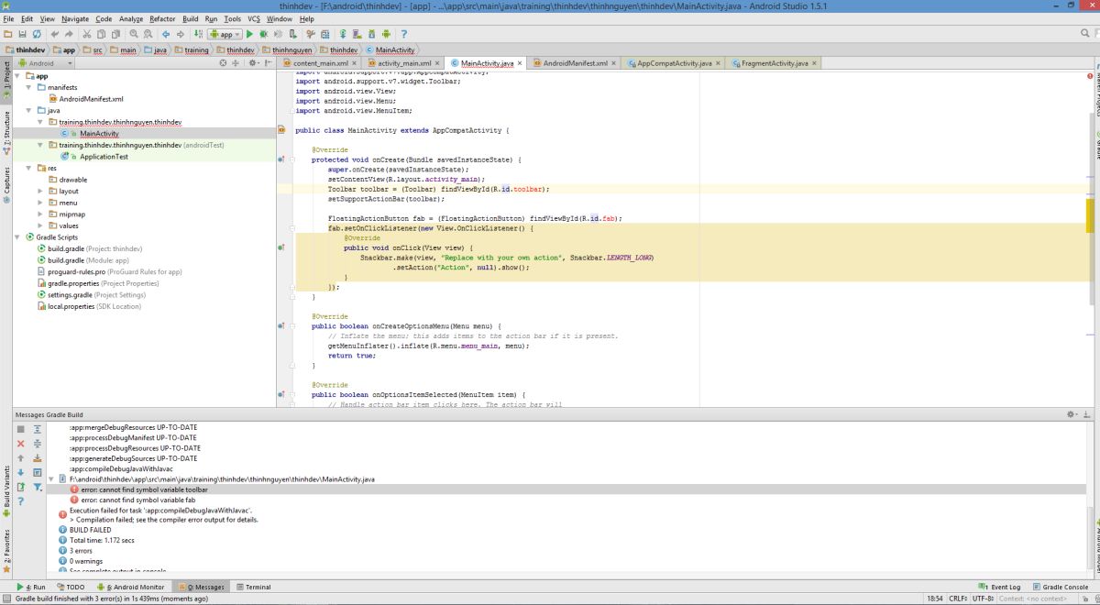Click red close X in Messages panel

coord(21,444)
